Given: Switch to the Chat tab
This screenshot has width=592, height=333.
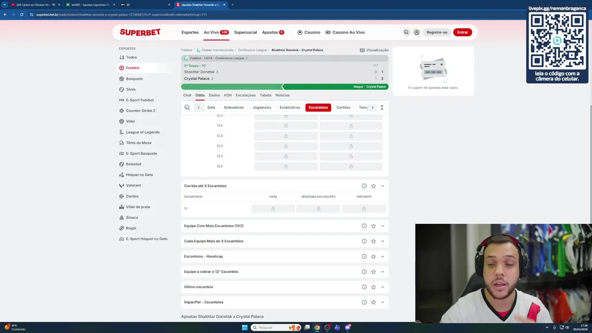Looking at the screenshot, I should click(187, 95).
